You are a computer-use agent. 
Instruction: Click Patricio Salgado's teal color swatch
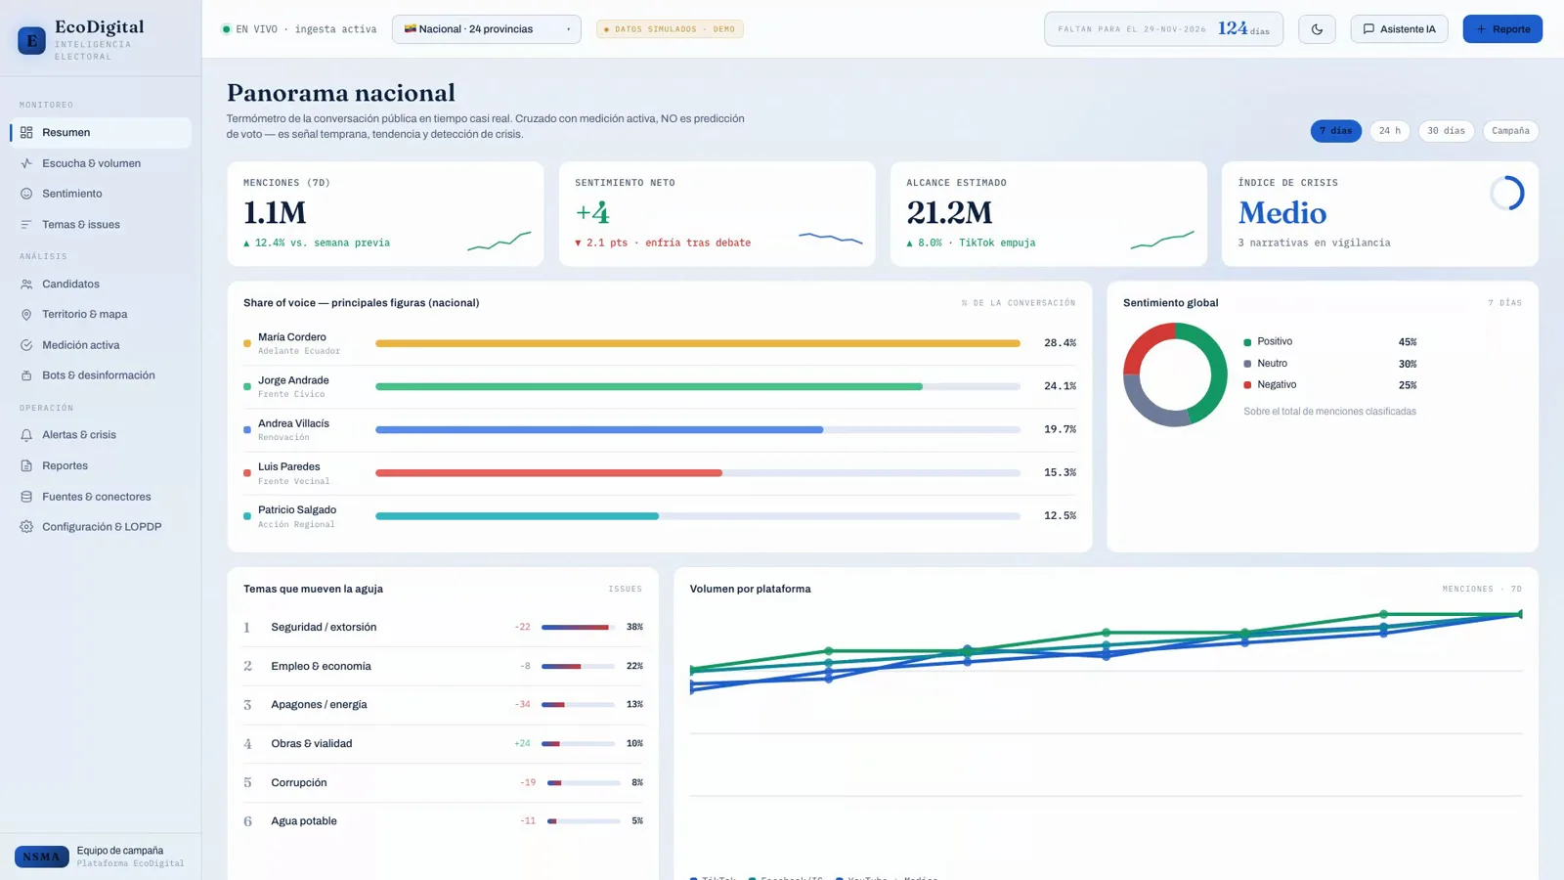click(x=247, y=515)
